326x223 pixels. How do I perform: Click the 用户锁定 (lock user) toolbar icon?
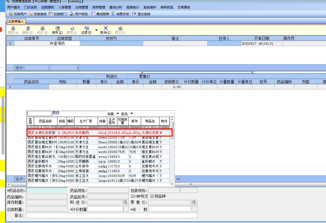coord(72,14)
